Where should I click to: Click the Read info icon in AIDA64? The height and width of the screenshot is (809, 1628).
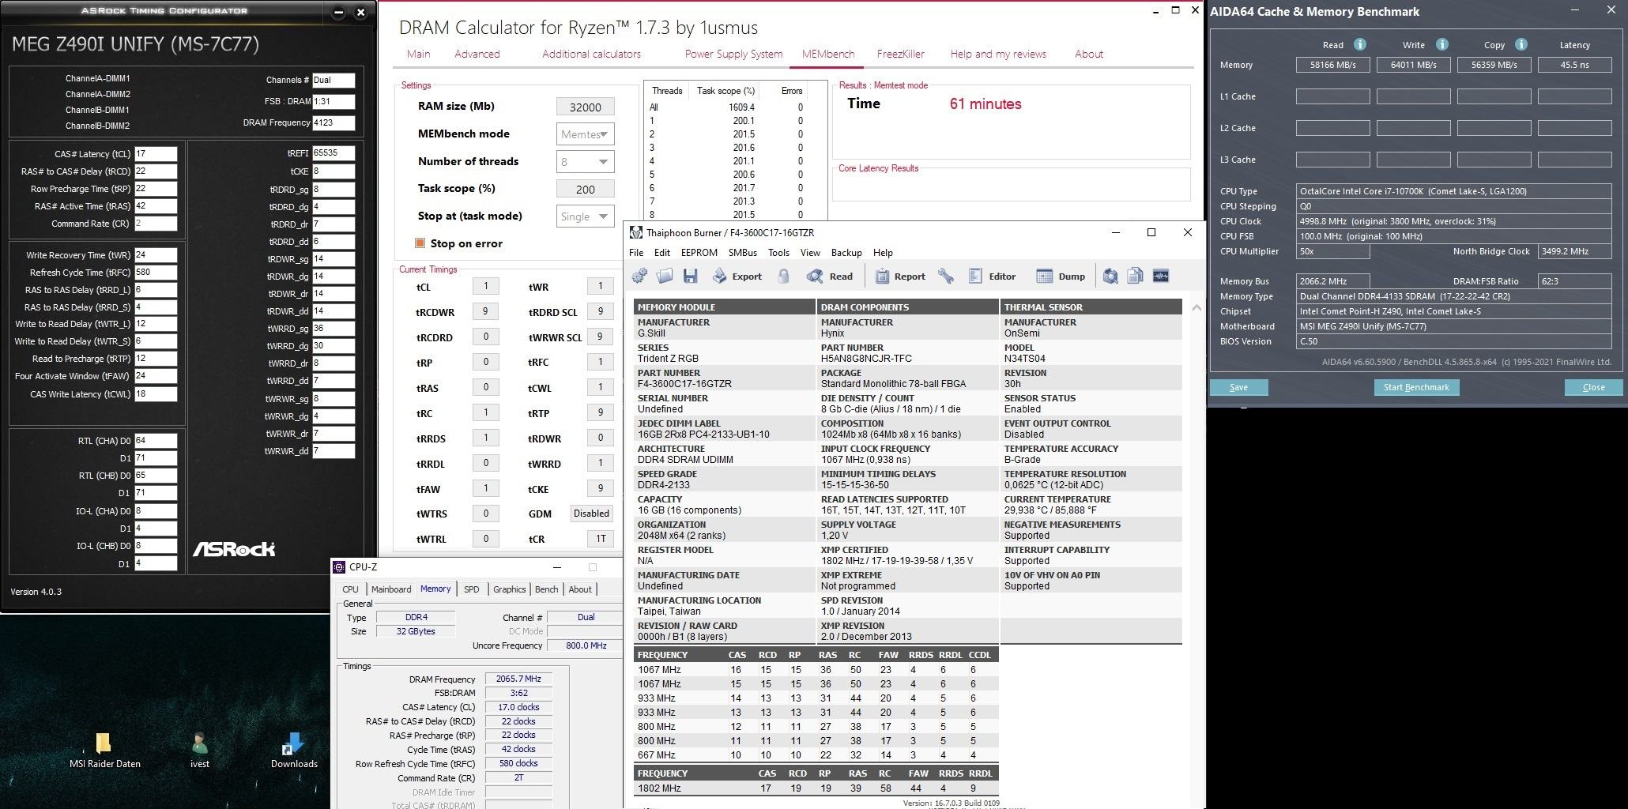pyautogui.click(x=1359, y=44)
